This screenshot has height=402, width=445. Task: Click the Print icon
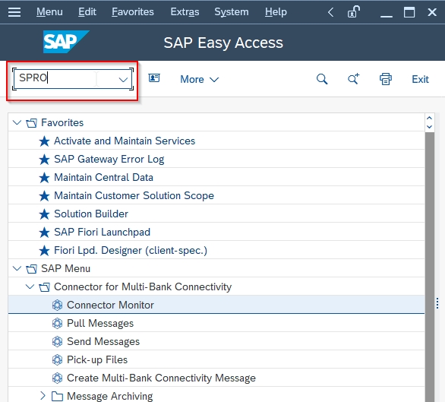tap(386, 79)
